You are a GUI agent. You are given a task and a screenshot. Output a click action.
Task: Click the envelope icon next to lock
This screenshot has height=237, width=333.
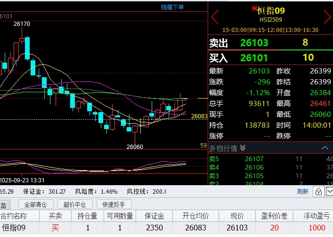[329, 192]
